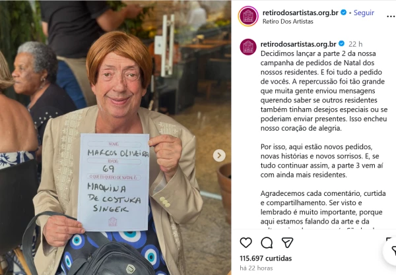Click the caption's small profile avatar
This screenshot has width=396, height=275.
[248, 47]
